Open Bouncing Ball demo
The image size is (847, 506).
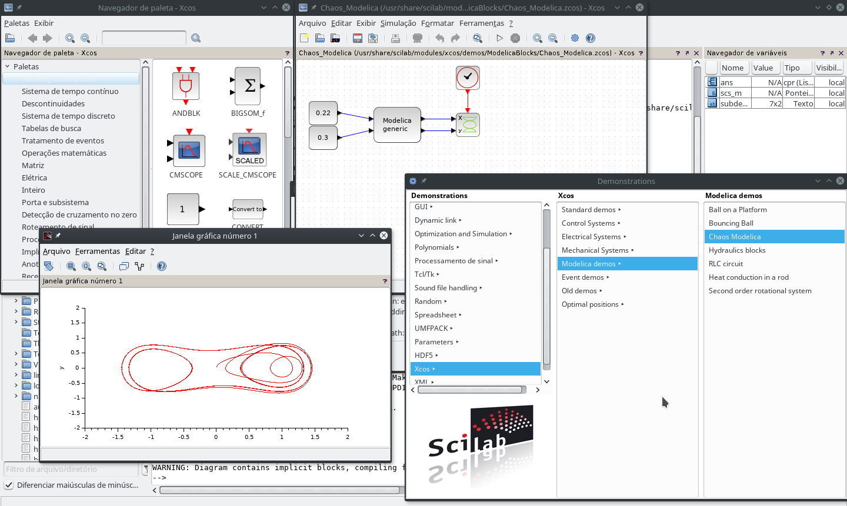(x=731, y=223)
